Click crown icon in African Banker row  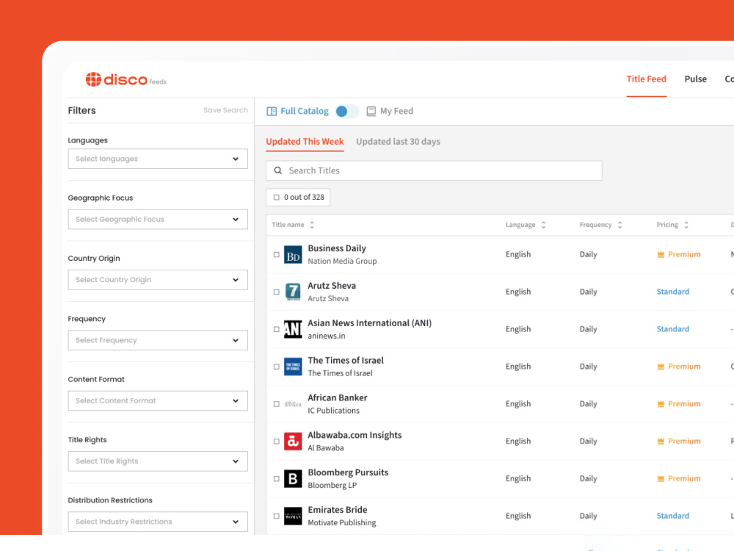[661, 404]
